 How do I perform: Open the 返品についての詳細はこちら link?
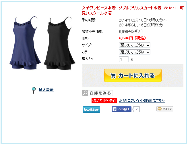pyautogui.click(x=142, y=100)
